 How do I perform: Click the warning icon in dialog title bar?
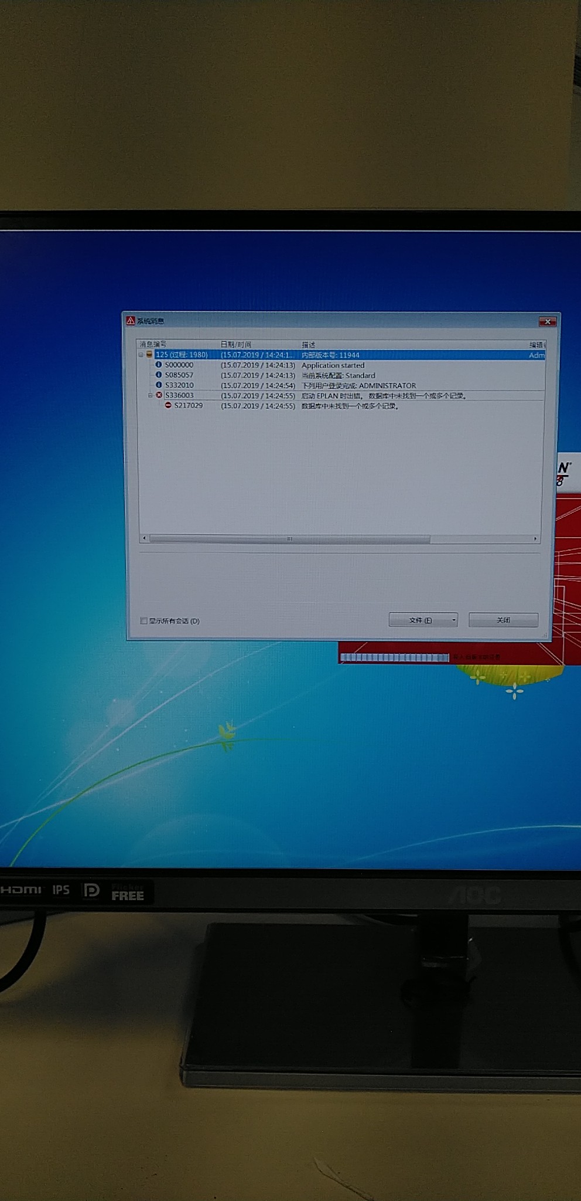[x=131, y=321]
